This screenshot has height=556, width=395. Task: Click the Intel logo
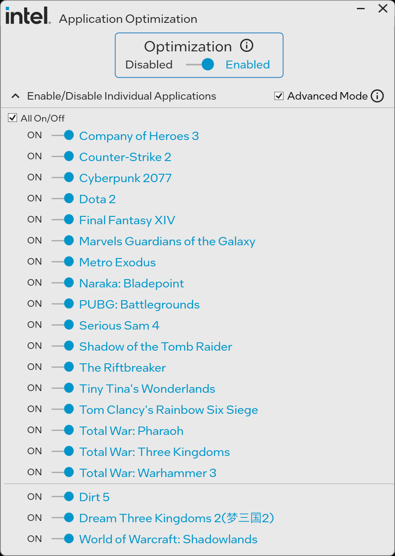tap(27, 17)
